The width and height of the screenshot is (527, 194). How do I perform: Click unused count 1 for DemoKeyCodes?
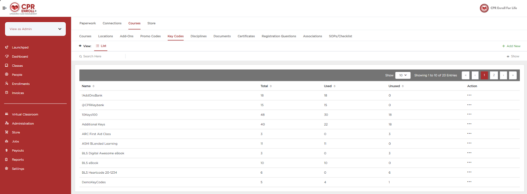coord(389,182)
